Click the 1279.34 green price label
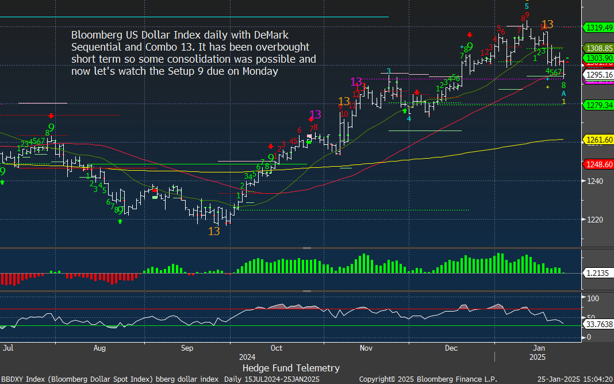Viewport: 614px width, 384px height. pos(598,105)
